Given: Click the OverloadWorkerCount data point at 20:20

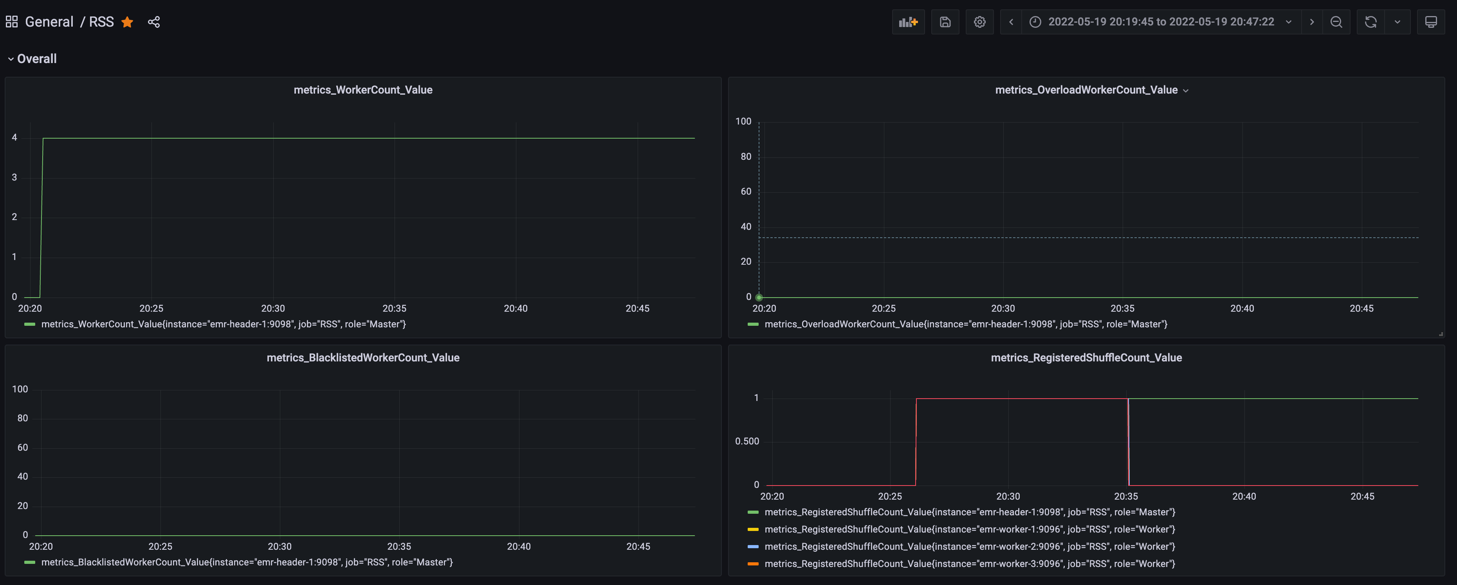Looking at the screenshot, I should pyautogui.click(x=759, y=297).
